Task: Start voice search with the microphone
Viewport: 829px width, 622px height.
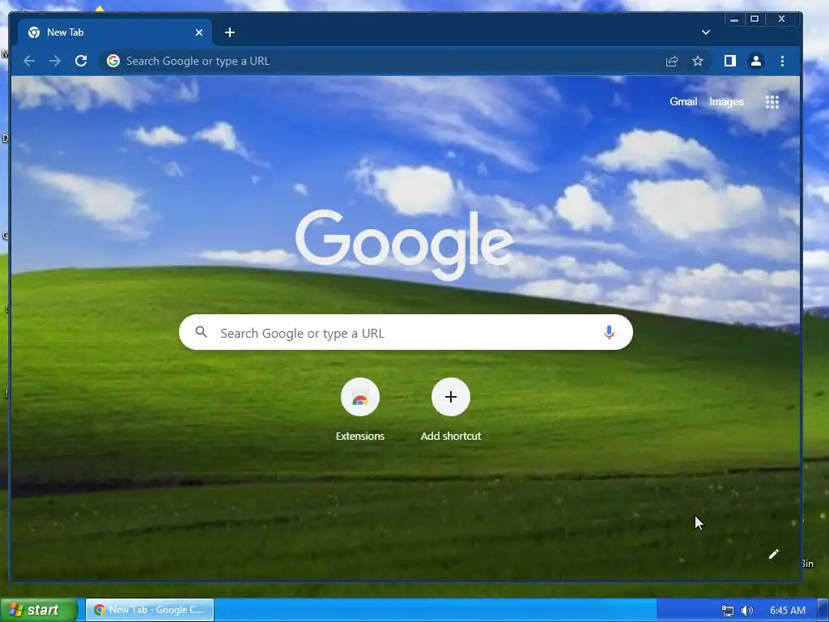Action: 609,332
